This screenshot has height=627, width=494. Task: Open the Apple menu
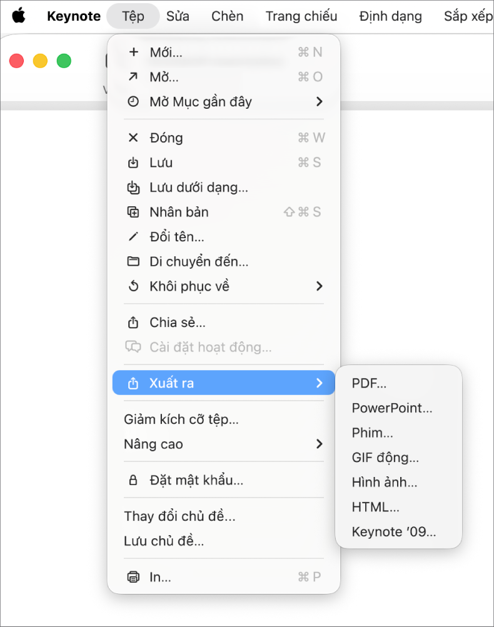19,16
